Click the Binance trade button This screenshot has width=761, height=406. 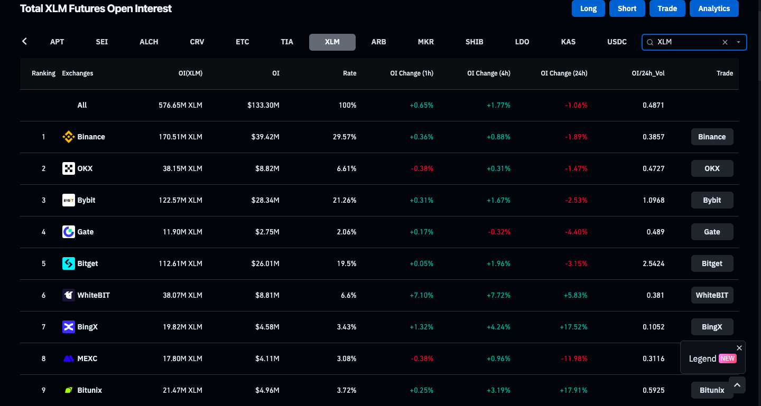pos(712,137)
